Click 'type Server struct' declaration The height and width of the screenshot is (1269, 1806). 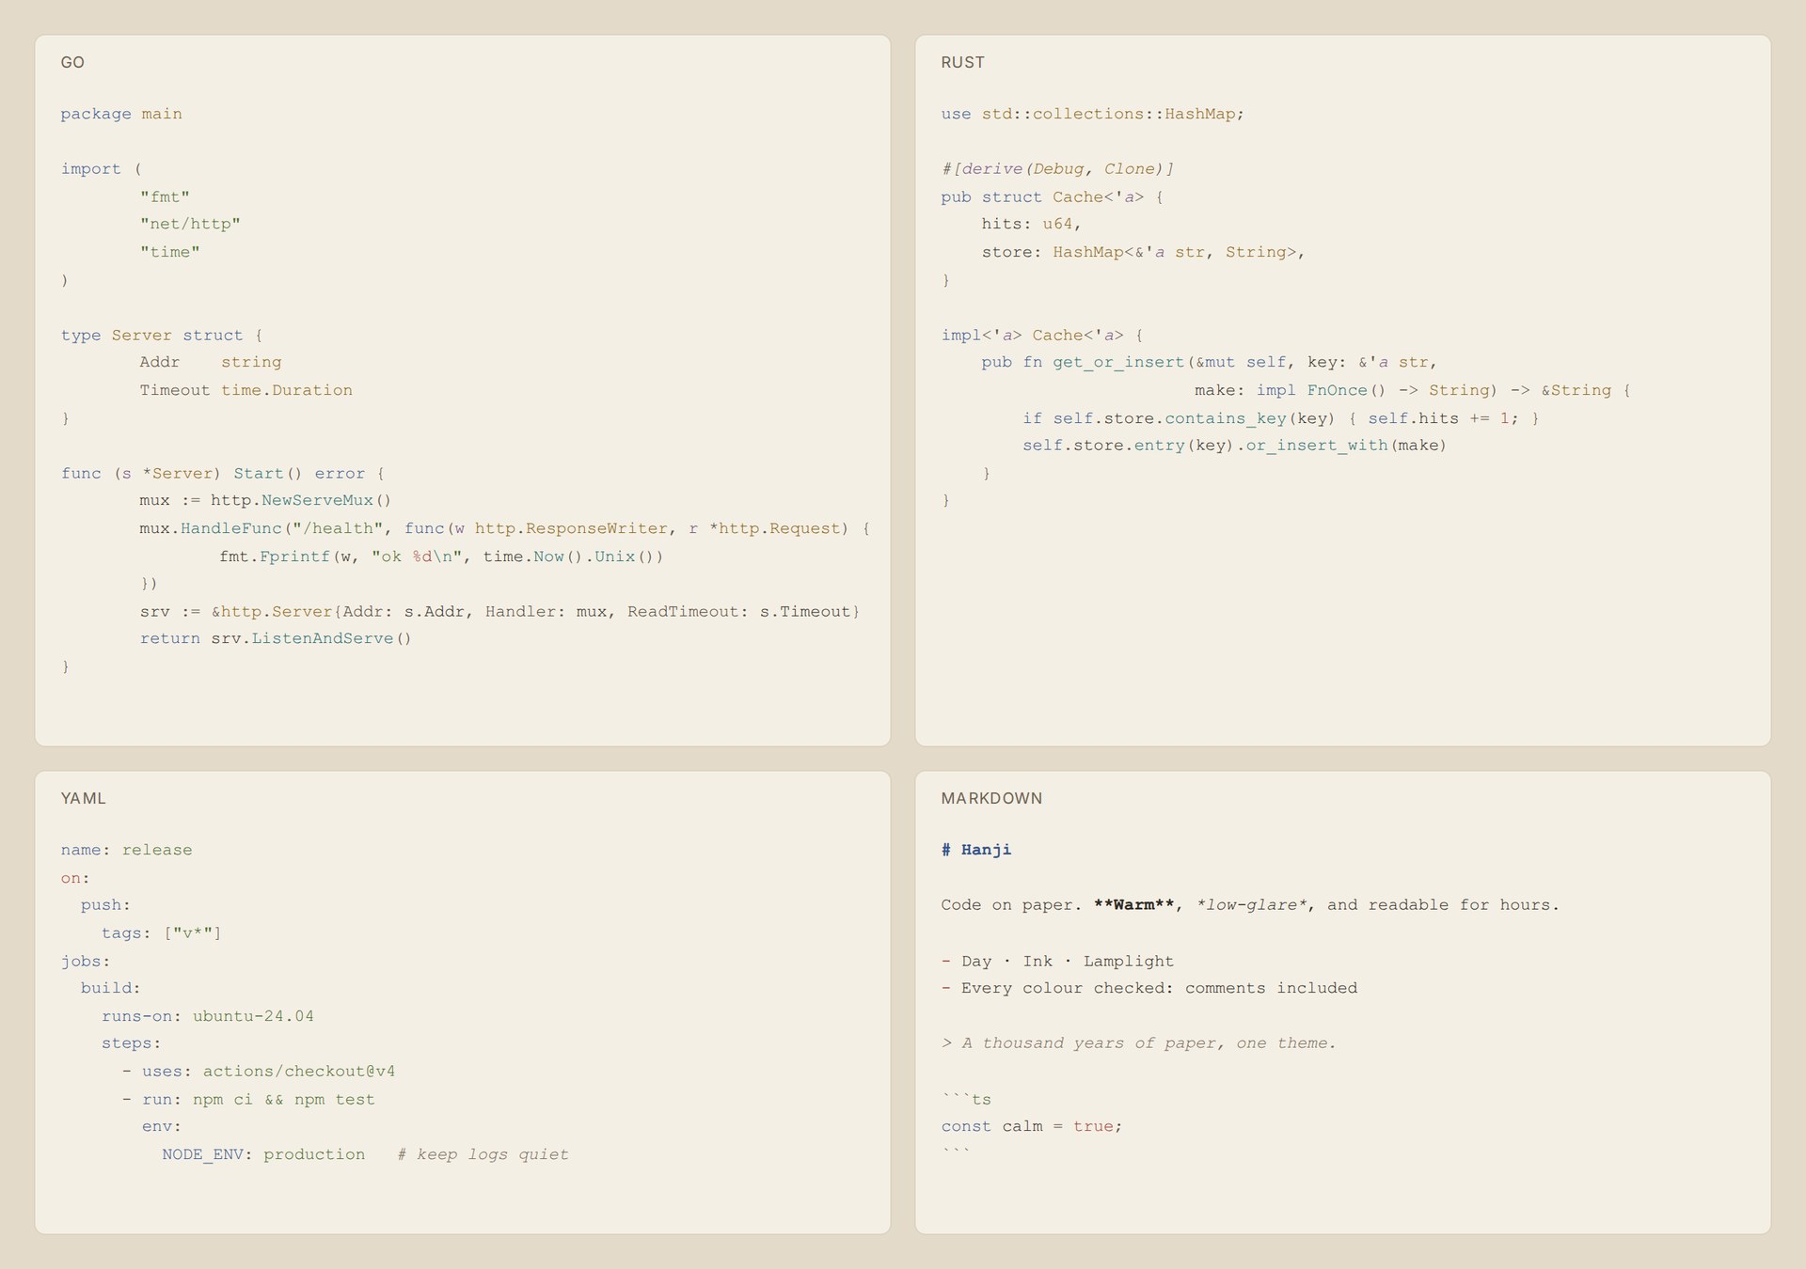(x=162, y=335)
